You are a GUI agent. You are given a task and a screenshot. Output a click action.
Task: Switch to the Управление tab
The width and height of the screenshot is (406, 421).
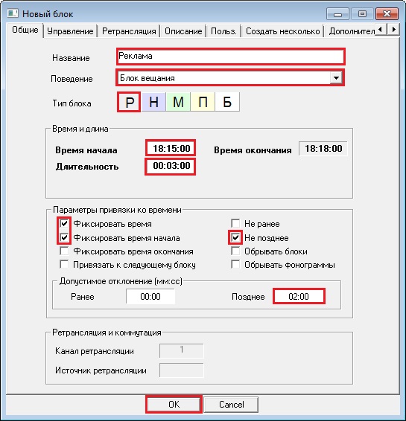[x=70, y=31]
